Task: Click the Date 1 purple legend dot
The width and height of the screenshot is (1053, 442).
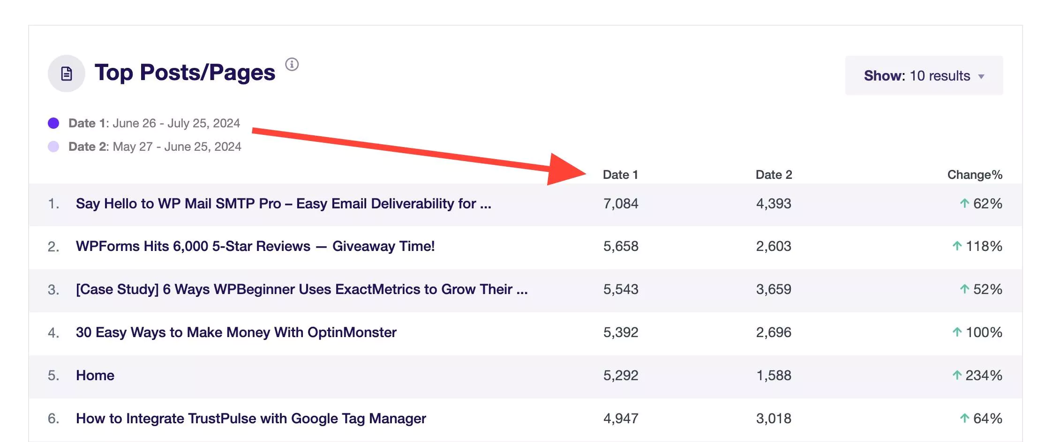Action: point(53,123)
